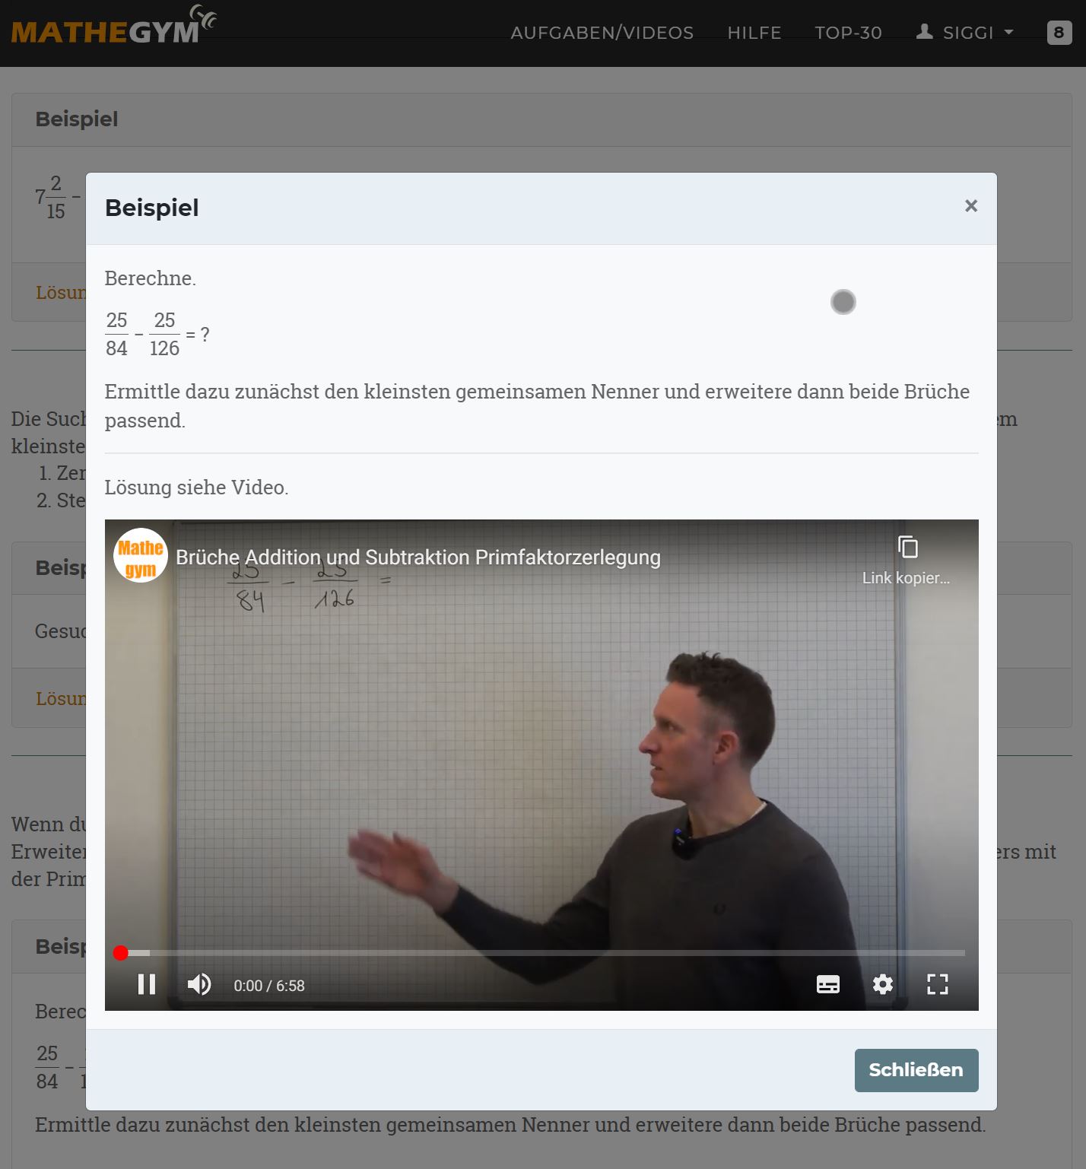Close the Beispiel dialog with X
The width and height of the screenshot is (1086, 1169).
pos(971,206)
